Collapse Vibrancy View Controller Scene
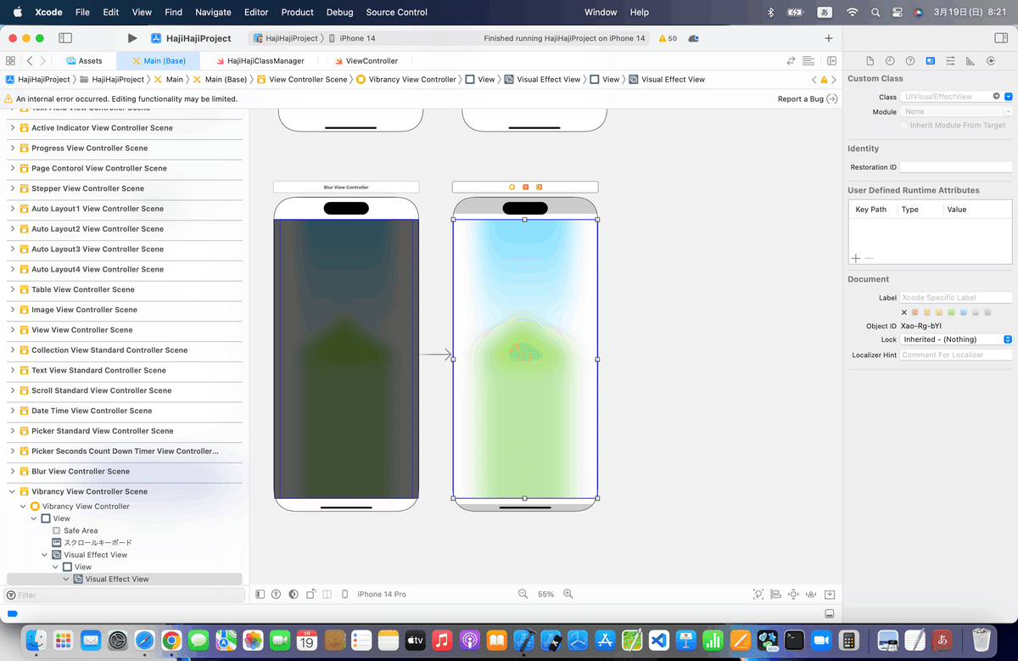Viewport: 1018px width, 661px height. tap(13, 491)
